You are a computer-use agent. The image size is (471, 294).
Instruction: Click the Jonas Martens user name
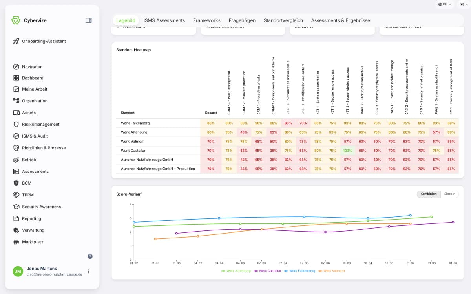click(42, 269)
